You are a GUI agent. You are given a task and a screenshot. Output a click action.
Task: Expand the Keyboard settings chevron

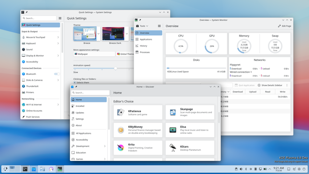coord(58,43)
